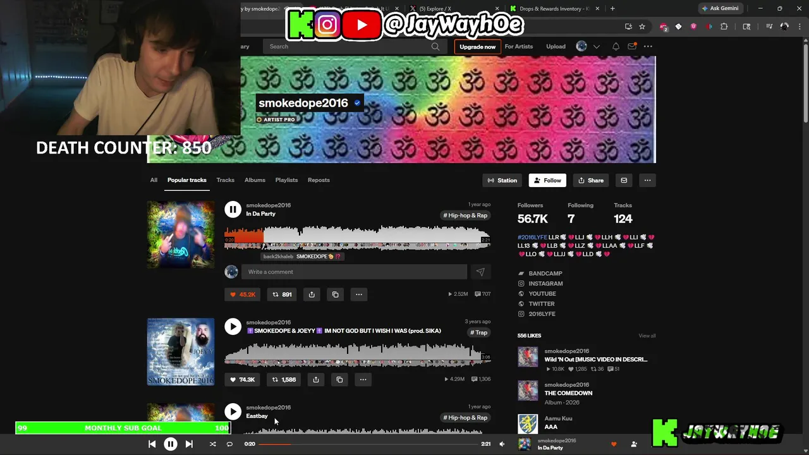Viewport: 809px width, 455px height.
Task: Click Ask Gemini in the browser
Action: 719,8
